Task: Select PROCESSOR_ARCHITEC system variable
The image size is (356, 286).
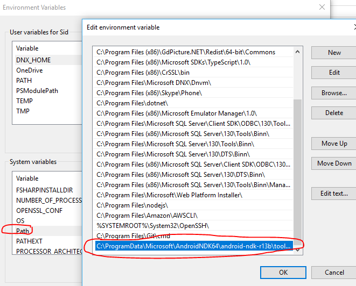Action: click(x=48, y=251)
